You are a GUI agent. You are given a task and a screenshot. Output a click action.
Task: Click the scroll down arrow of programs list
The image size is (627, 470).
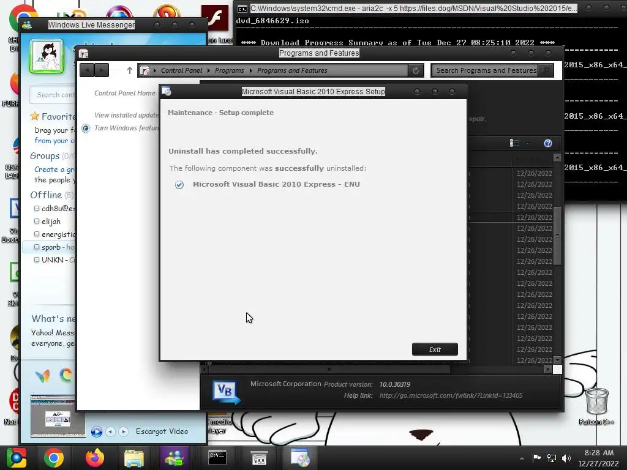tap(557, 360)
